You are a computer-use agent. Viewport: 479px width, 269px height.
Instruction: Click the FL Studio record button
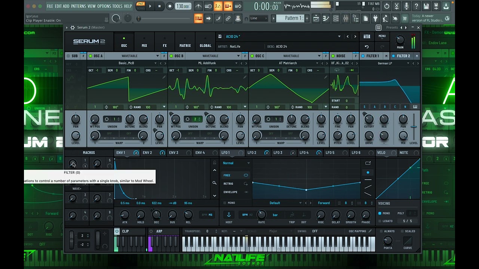pos(170,6)
